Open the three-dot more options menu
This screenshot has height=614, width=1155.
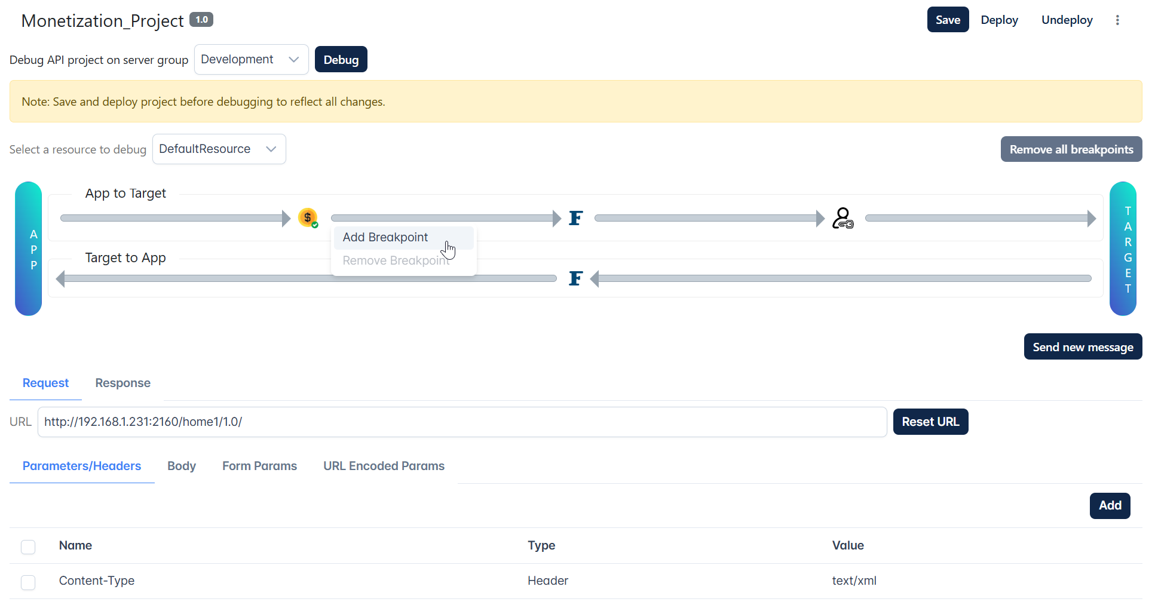pos(1117,20)
